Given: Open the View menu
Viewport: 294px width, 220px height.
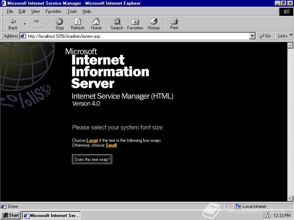Looking at the screenshot, I should pos(35,11).
